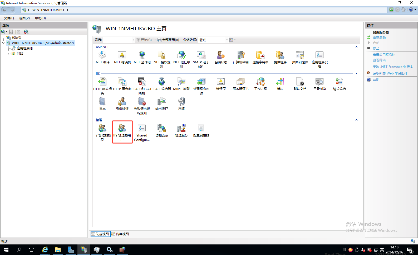The height and width of the screenshot is (255, 418).
Task: Open the 视图(V) menu
Action: tap(24, 18)
